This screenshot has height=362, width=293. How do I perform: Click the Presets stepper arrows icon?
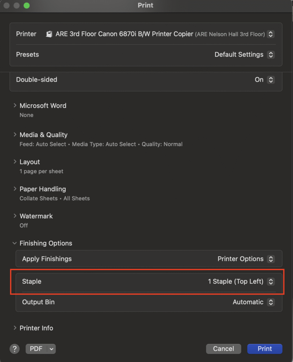coord(271,55)
